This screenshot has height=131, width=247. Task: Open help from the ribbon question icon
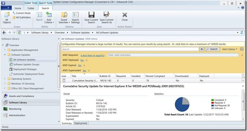tap(243, 8)
